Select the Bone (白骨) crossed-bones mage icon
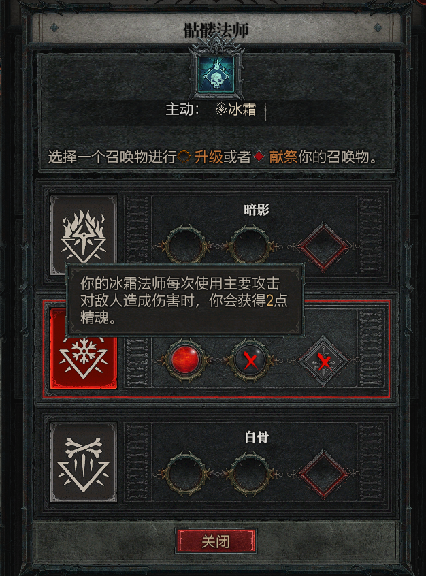The height and width of the screenshot is (576, 426). pos(84,462)
